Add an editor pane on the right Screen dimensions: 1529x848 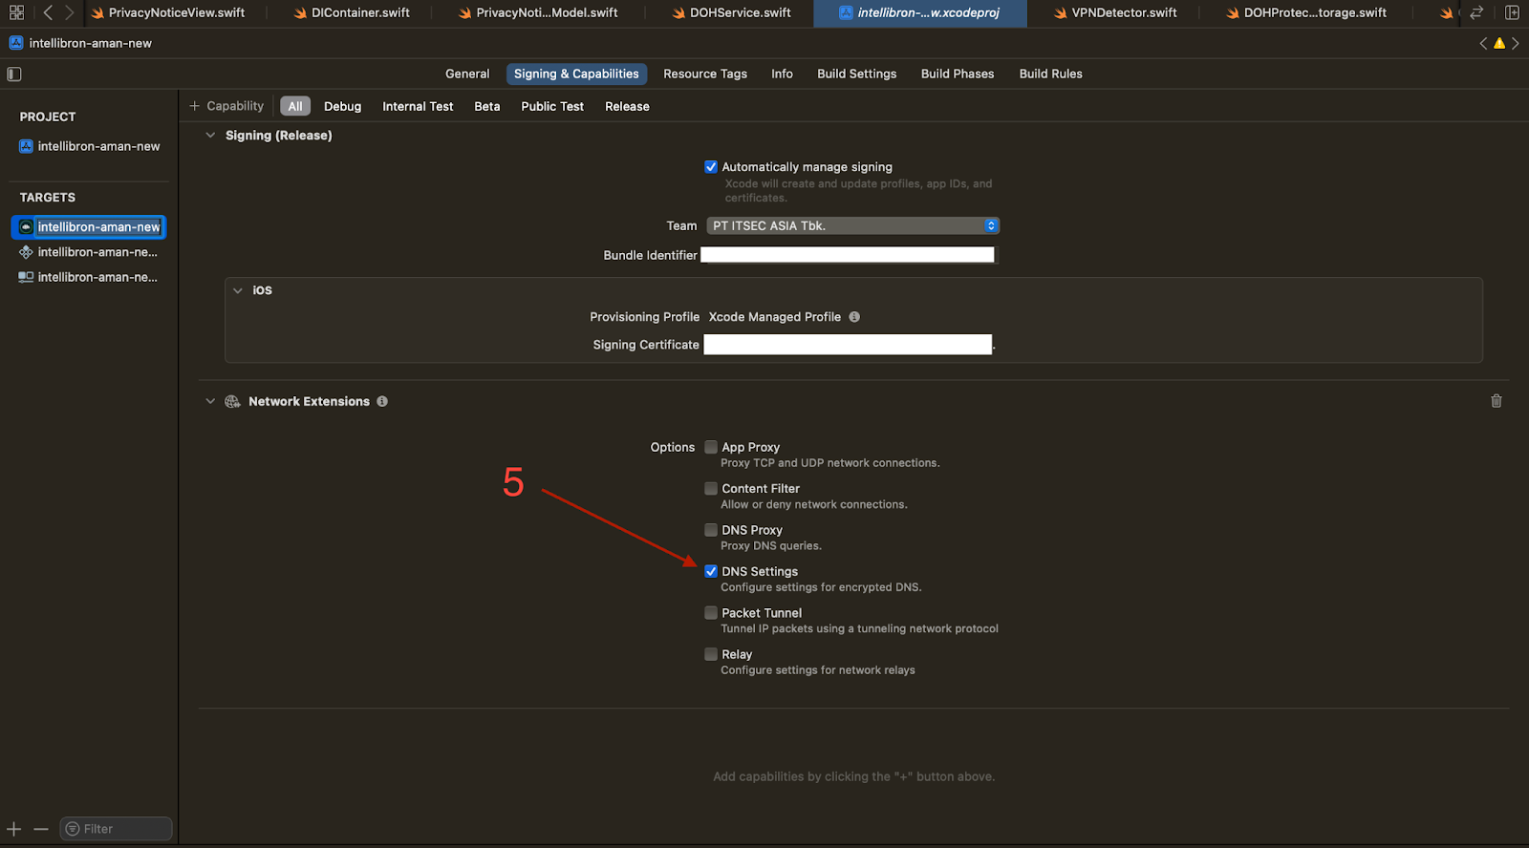1512,12
